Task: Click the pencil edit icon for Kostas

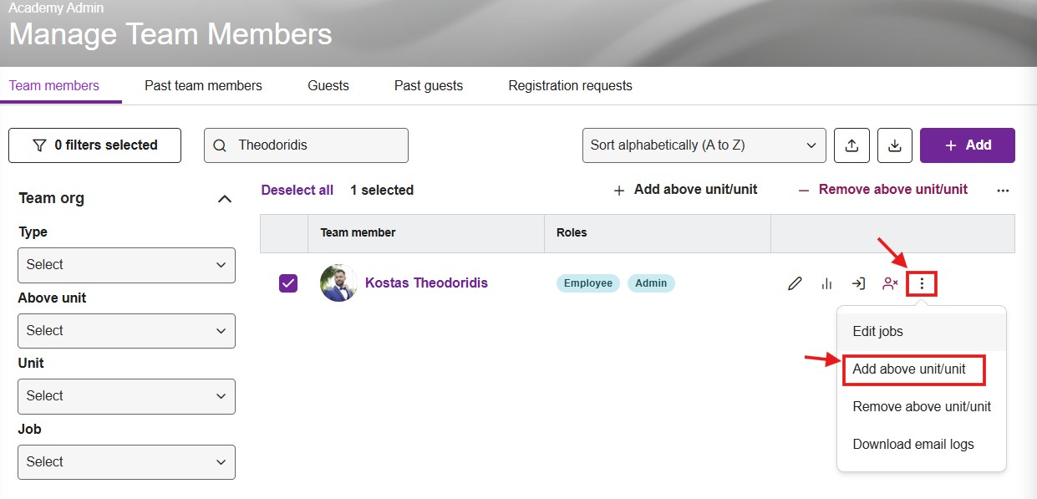Action: click(795, 284)
